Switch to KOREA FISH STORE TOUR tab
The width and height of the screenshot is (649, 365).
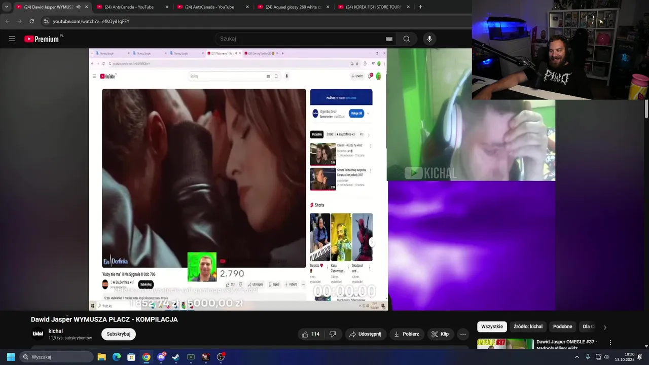click(x=373, y=7)
